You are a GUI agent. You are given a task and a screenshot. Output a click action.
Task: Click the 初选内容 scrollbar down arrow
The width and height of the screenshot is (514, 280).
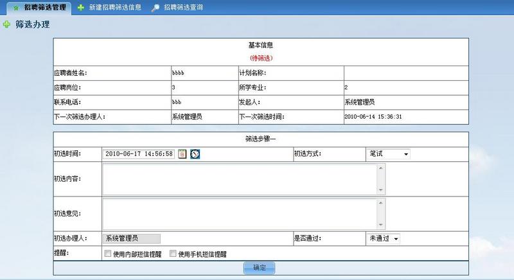pos(380,190)
